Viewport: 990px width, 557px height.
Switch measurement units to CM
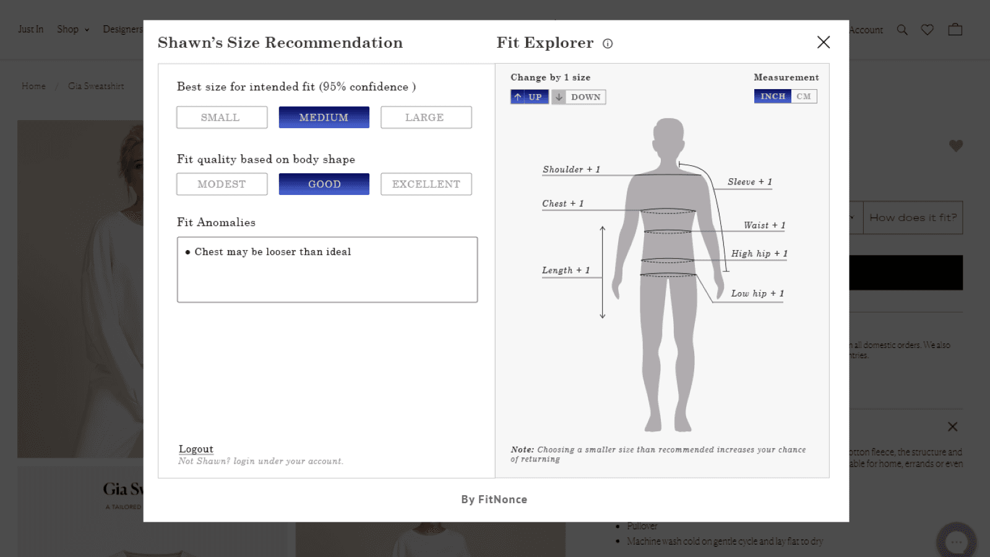click(803, 96)
